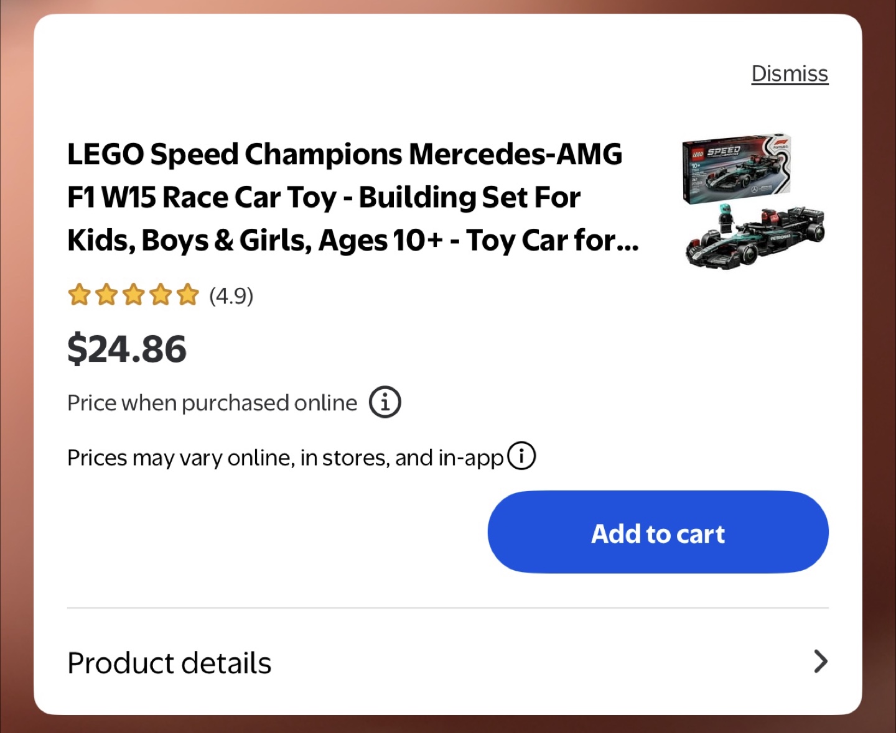The width and height of the screenshot is (896, 733).
Task: Click the second rating star
Action: pyautogui.click(x=106, y=295)
